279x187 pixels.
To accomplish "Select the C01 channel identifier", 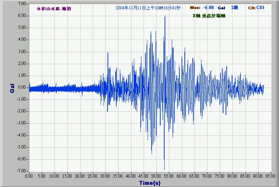I will click(x=261, y=8).
